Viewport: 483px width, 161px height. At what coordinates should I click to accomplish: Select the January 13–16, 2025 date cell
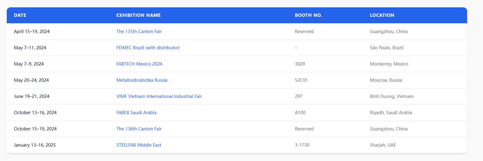[x=35, y=145]
